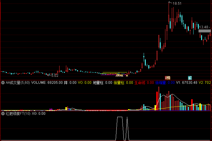Click the V1: 67530.48 value

[187, 83]
